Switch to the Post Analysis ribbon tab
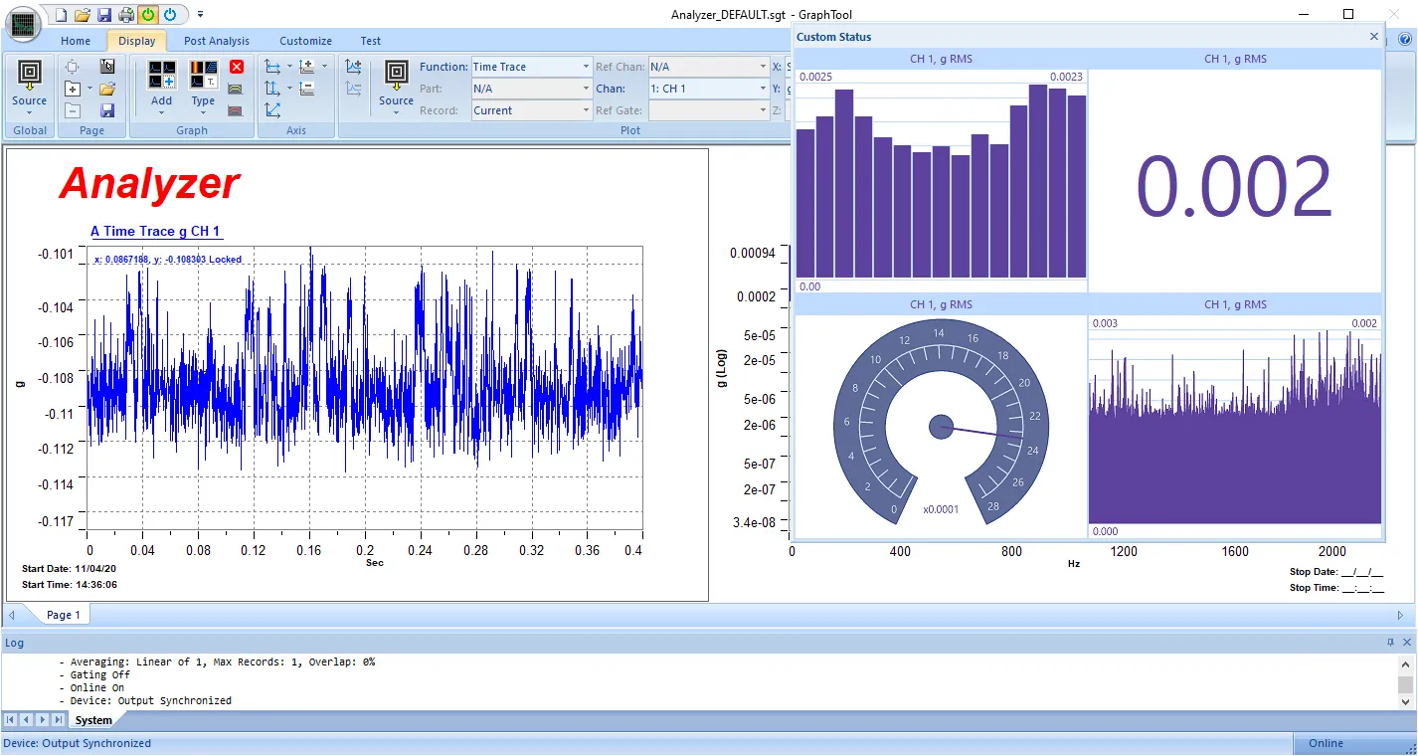The width and height of the screenshot is (1418, 756). tap(216, 41)
